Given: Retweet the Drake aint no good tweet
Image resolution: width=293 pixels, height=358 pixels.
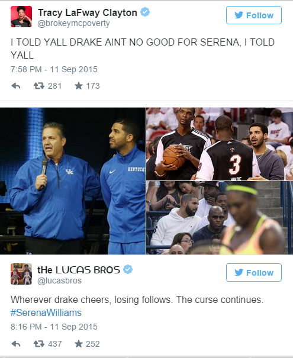Looking at the screenshot, I should (x=39, y=86).
